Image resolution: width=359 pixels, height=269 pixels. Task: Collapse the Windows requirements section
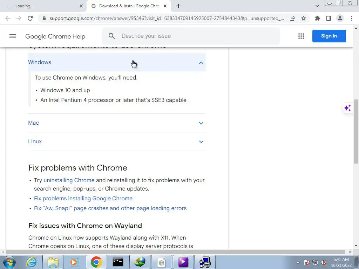[117, 62]
